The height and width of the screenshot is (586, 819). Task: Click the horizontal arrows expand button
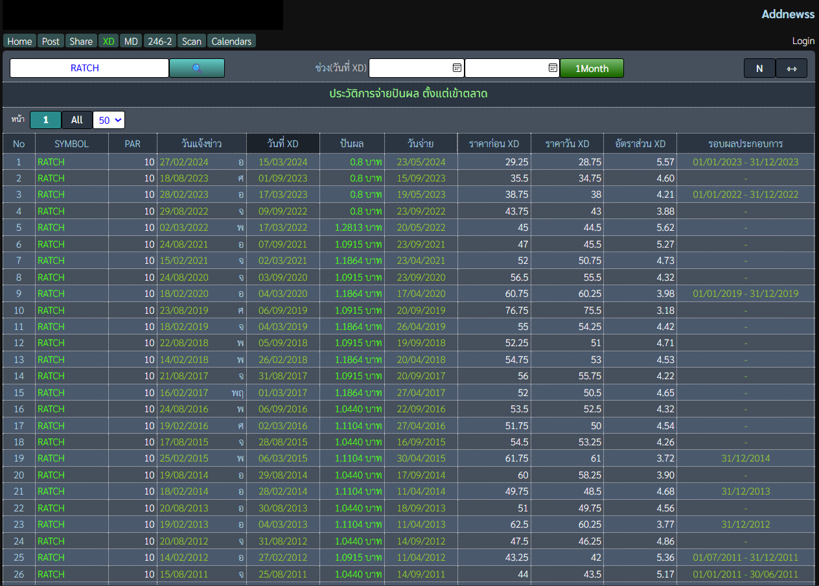click(791, 68)
